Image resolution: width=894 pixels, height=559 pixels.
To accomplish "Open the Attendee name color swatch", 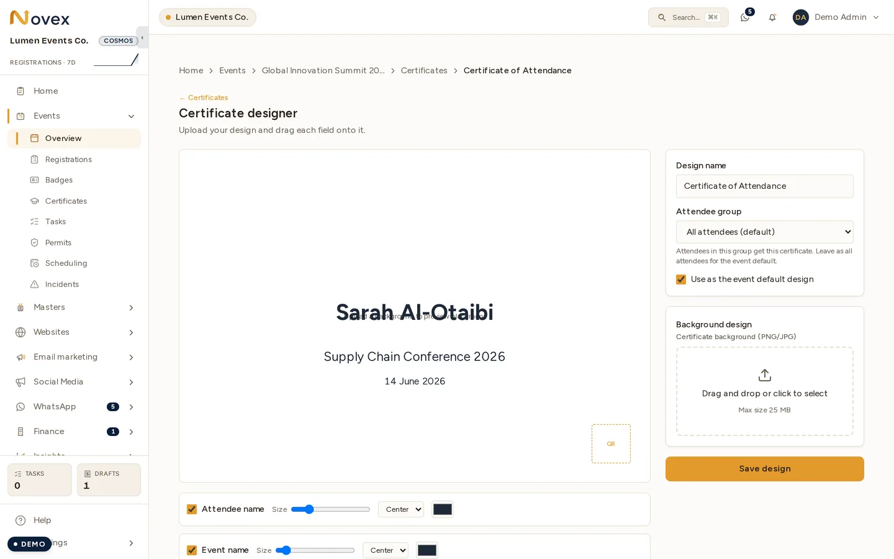I will coord(443,509).
